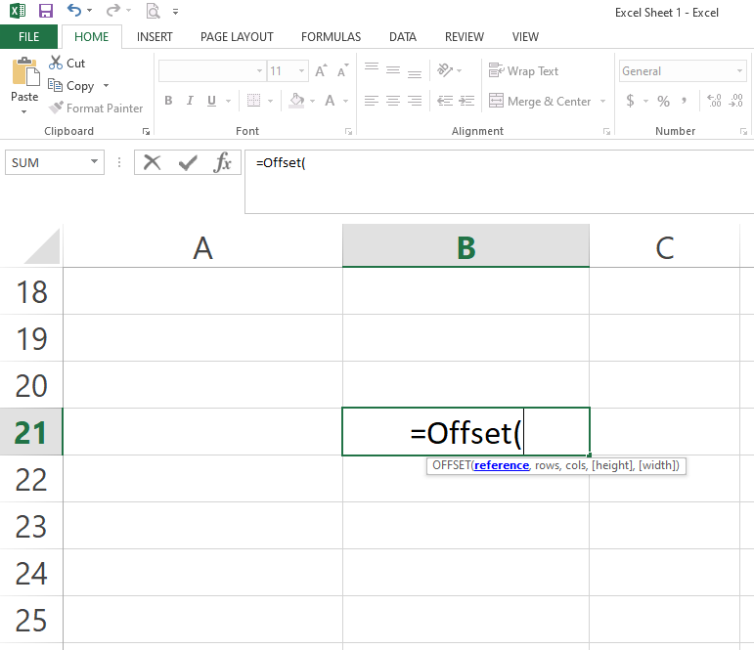
Task: Expand the Name Box dropdown showing SUM
Action: point(95,162)
